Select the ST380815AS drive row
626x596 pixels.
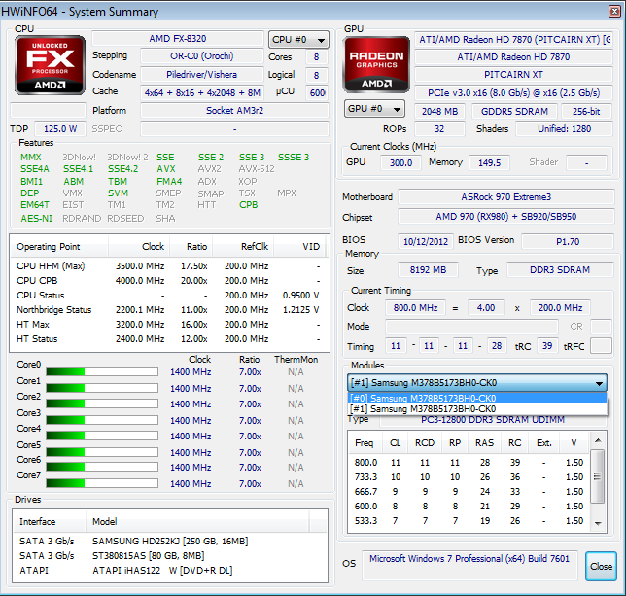point(170,556)
